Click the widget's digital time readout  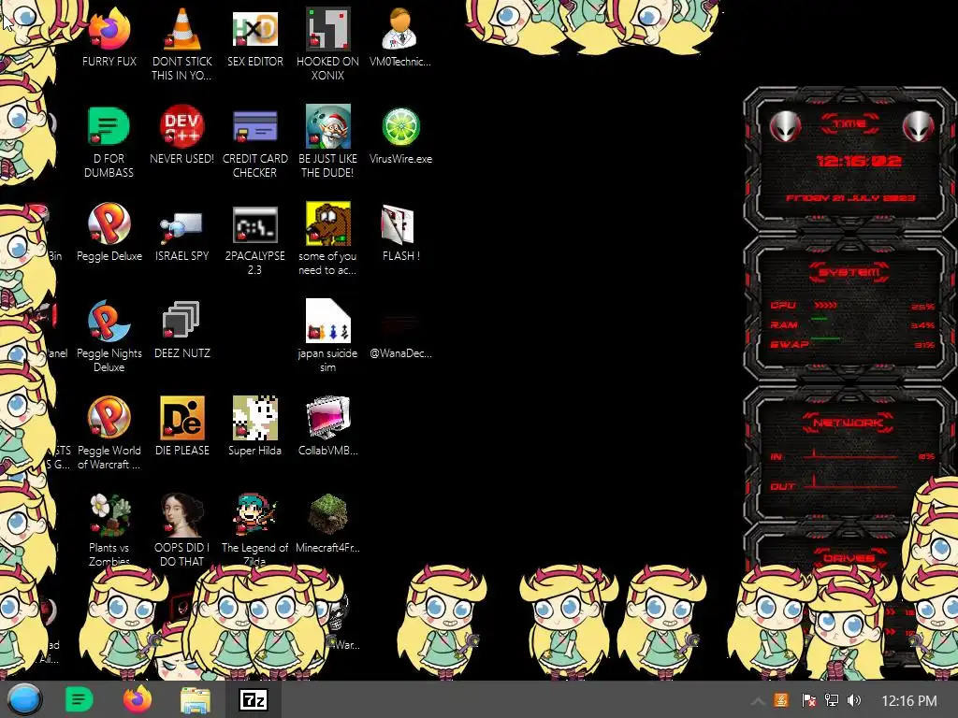pos(859,161)
